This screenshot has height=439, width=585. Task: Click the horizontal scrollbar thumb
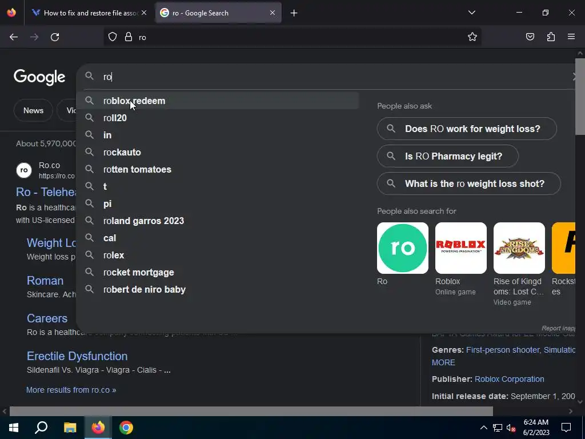tap(251, 412)
